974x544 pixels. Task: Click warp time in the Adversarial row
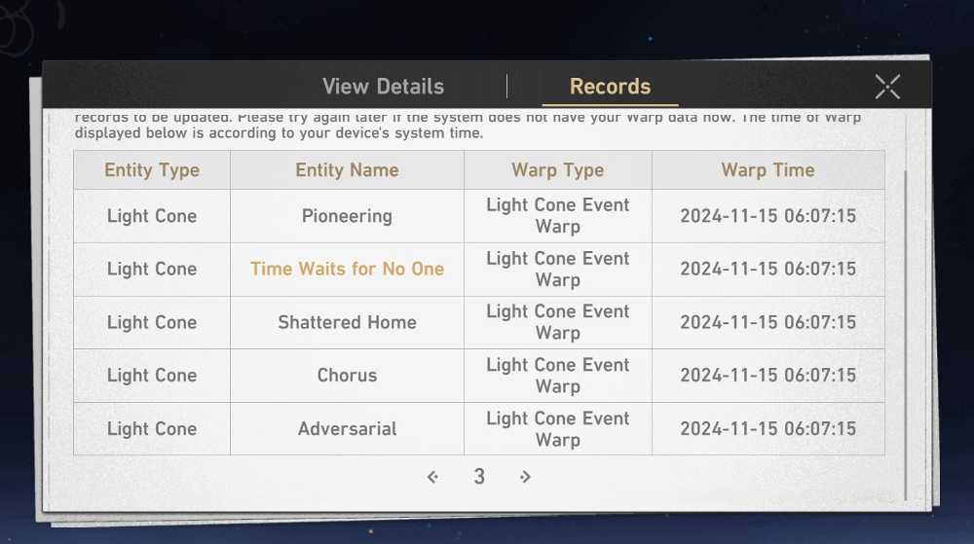[768, 428]
